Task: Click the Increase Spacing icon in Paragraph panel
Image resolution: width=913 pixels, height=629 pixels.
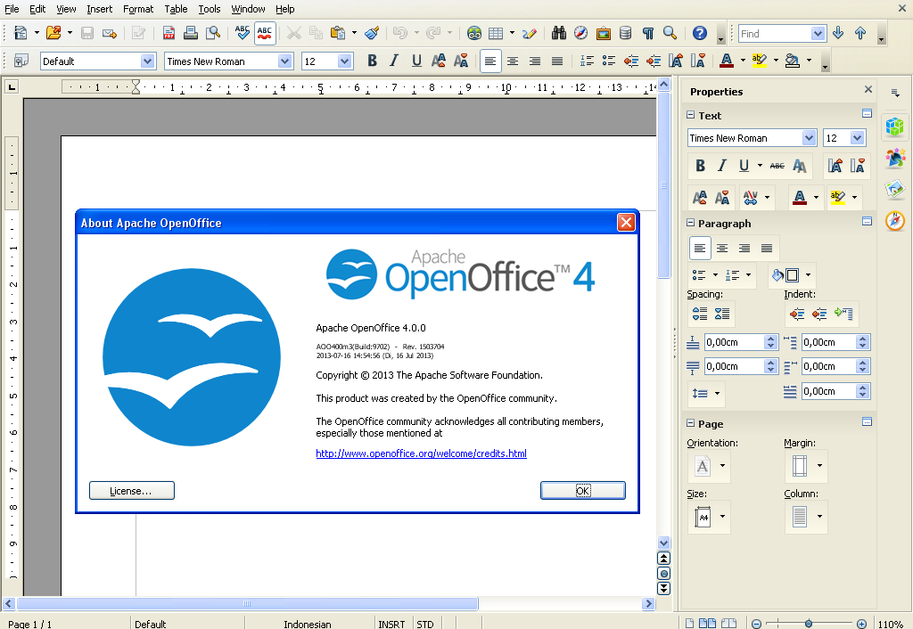Action: click(700, 314)
